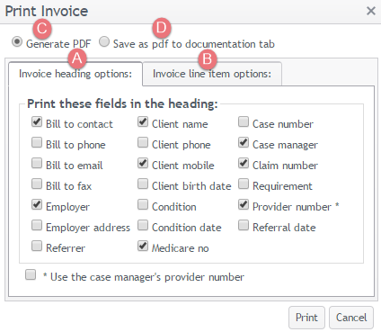Untick the Medicare no checkbox
381x332 pixels.
click(x=143, y=246)
